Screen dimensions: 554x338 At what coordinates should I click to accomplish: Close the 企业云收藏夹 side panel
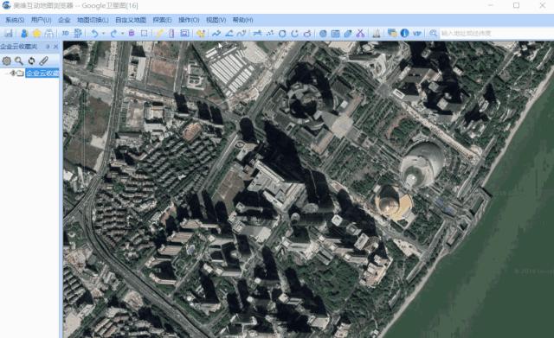pos(55,46)
